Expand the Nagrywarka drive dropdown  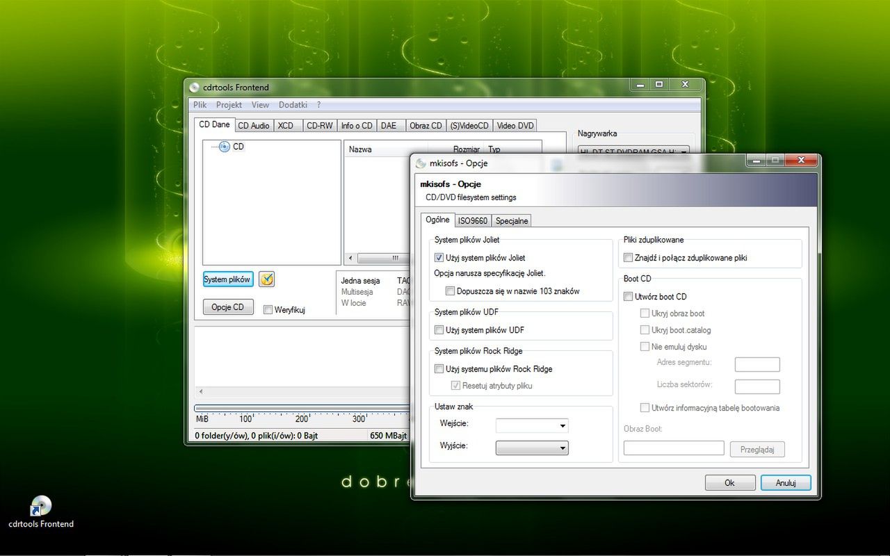[633, 152]
